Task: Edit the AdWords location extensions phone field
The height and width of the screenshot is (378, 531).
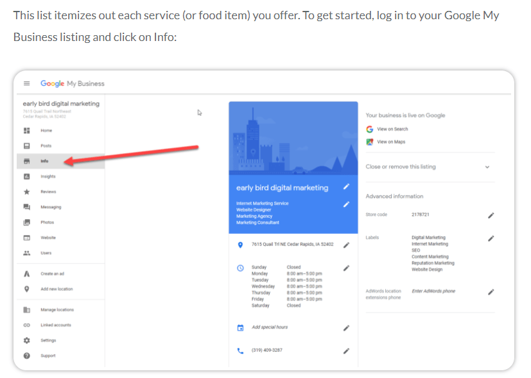Action: pos(491,292)
